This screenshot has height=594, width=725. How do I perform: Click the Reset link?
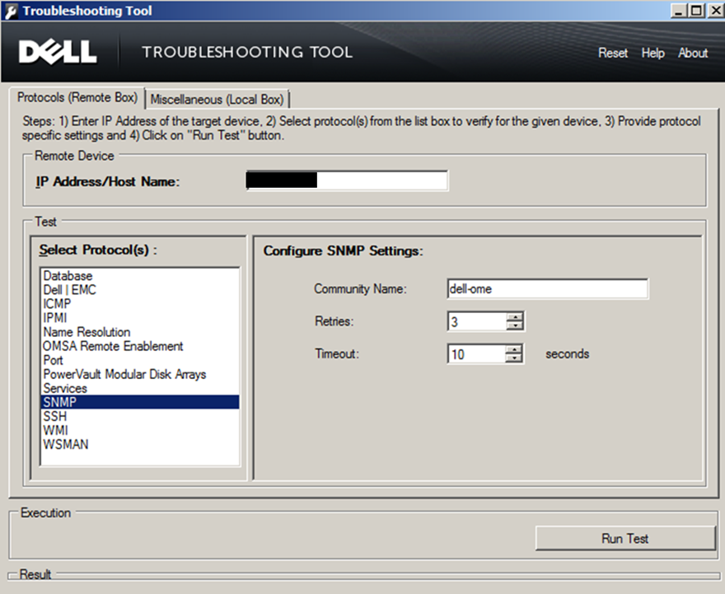coord(613,53)
